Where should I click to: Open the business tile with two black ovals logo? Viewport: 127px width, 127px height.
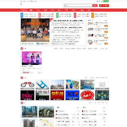coord(28,85)
